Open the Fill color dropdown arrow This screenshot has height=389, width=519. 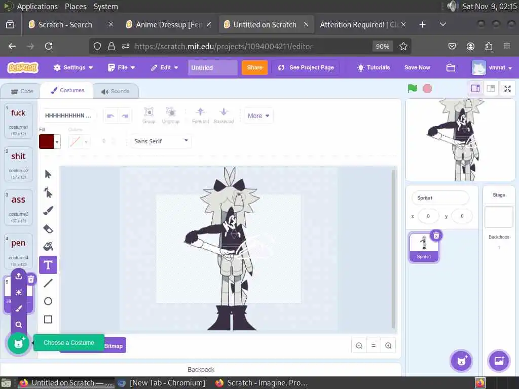[x=57, y=142]
